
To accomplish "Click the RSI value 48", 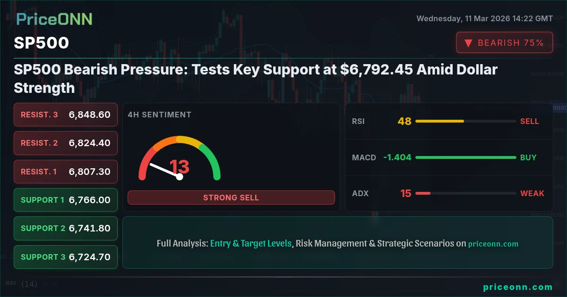I will click(x=404, y=121).
